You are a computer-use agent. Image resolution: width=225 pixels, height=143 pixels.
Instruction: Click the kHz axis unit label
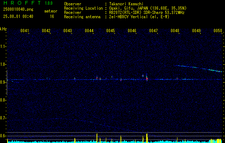3,29
